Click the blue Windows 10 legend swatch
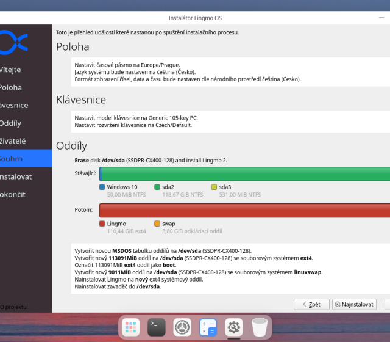 [102, 187]
